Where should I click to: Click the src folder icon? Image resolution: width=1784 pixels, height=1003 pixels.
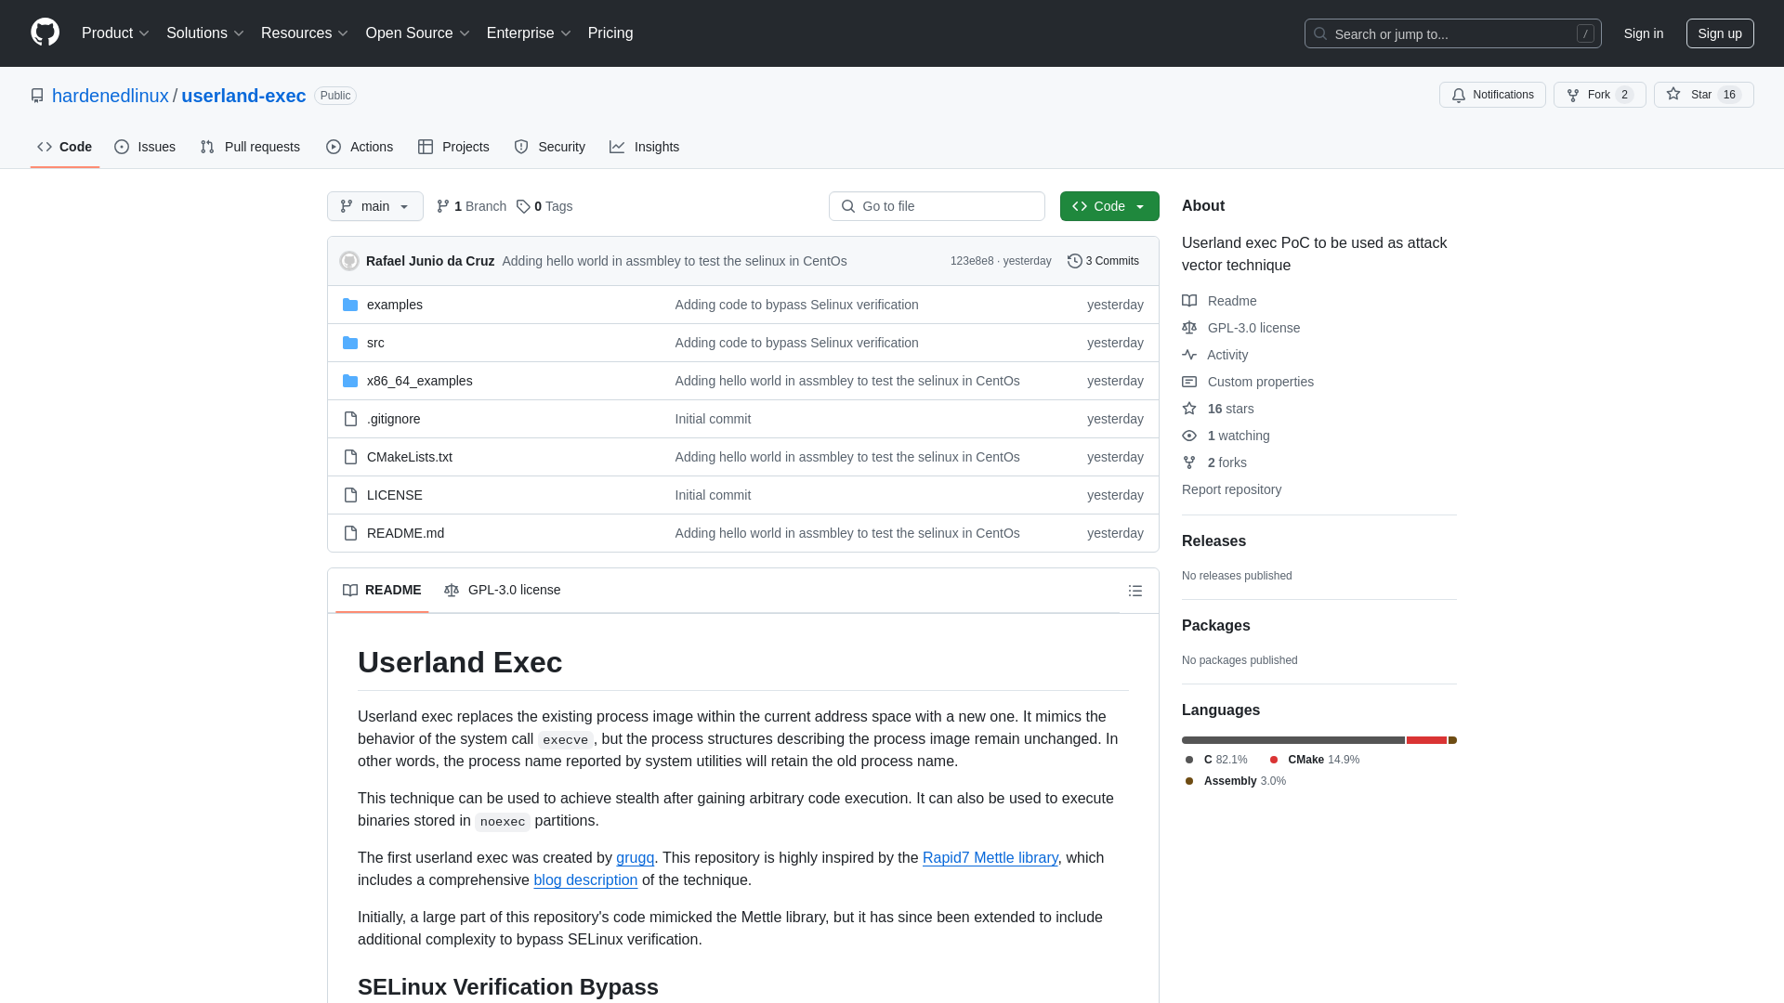click(350, 343)
